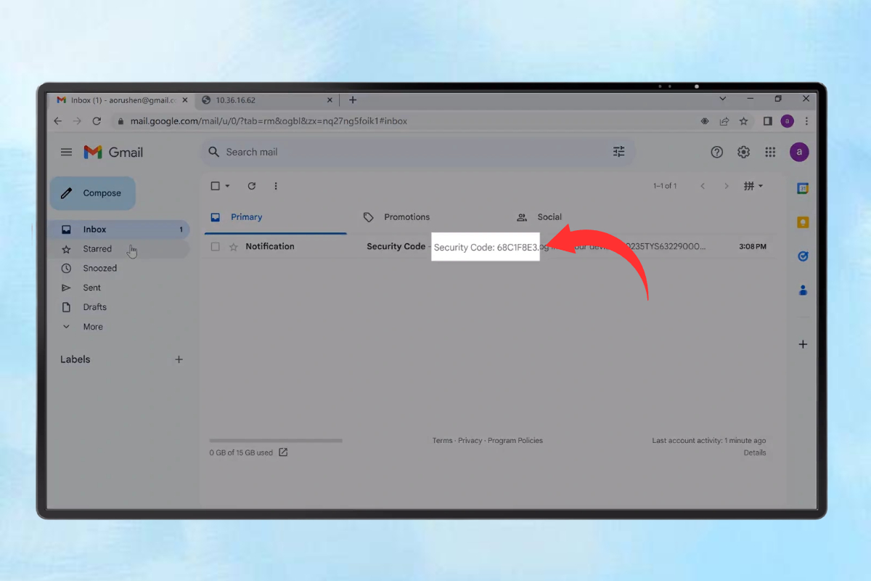Screen dimensions: 871x581
Task: Click the Compose button
Action: tap(92, 193)
